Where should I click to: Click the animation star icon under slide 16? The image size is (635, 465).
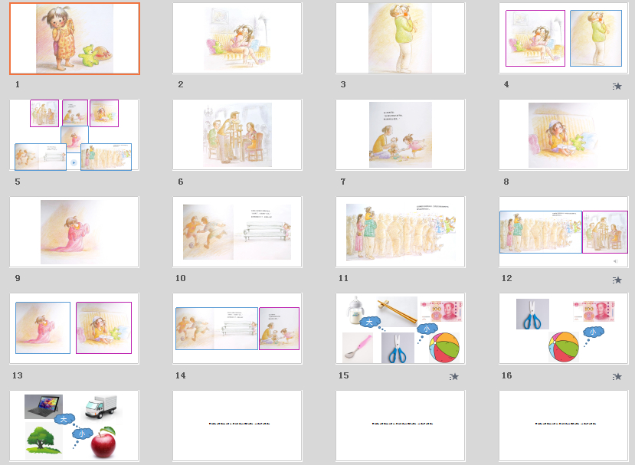[x=617, y=376]
